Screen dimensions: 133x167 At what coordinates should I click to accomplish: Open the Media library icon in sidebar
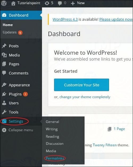click(4, 55)
